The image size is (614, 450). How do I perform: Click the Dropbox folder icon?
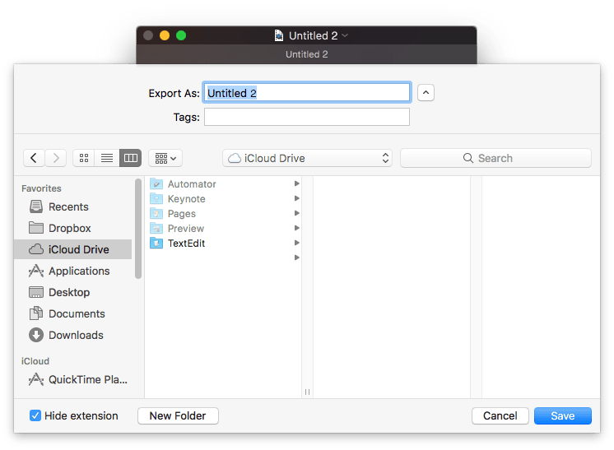click(x=36, y=227)
